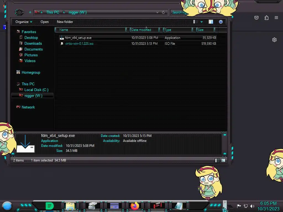Screen dimensions: 283x212
Task: Open Videos in the navigation pane
Action: (x=30, y=61)
